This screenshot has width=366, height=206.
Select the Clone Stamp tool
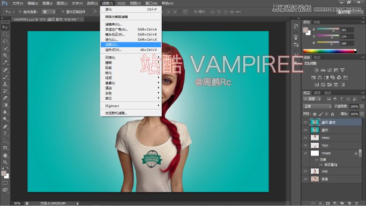pyautogui.click(x=5, y=84)
